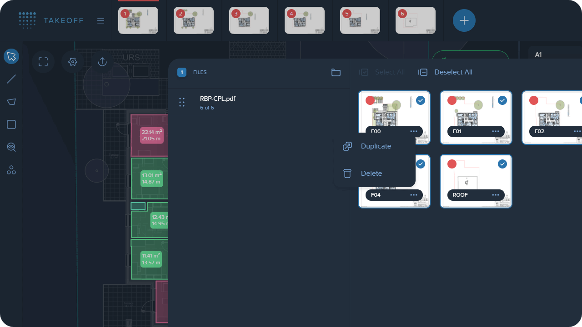Image resolution: width=582 pixels, height=327 pixels.
Task: Click the Duplicate icon in context menu
Action: point(347,146)
